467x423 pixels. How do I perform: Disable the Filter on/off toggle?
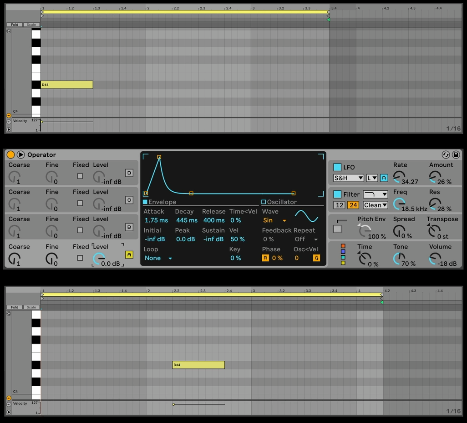(x=337, y=194)
